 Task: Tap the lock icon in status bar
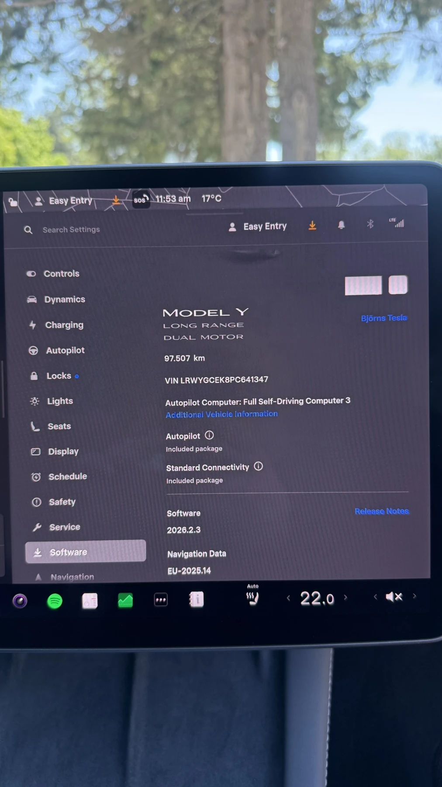click(13, 202)
